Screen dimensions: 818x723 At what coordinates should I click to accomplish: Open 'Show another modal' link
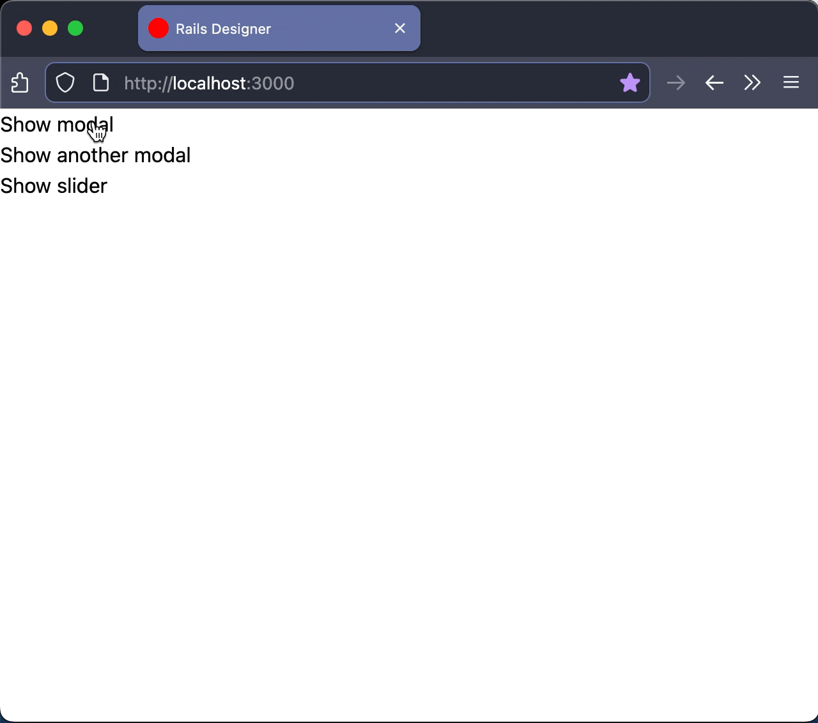[x=95, y=155]
